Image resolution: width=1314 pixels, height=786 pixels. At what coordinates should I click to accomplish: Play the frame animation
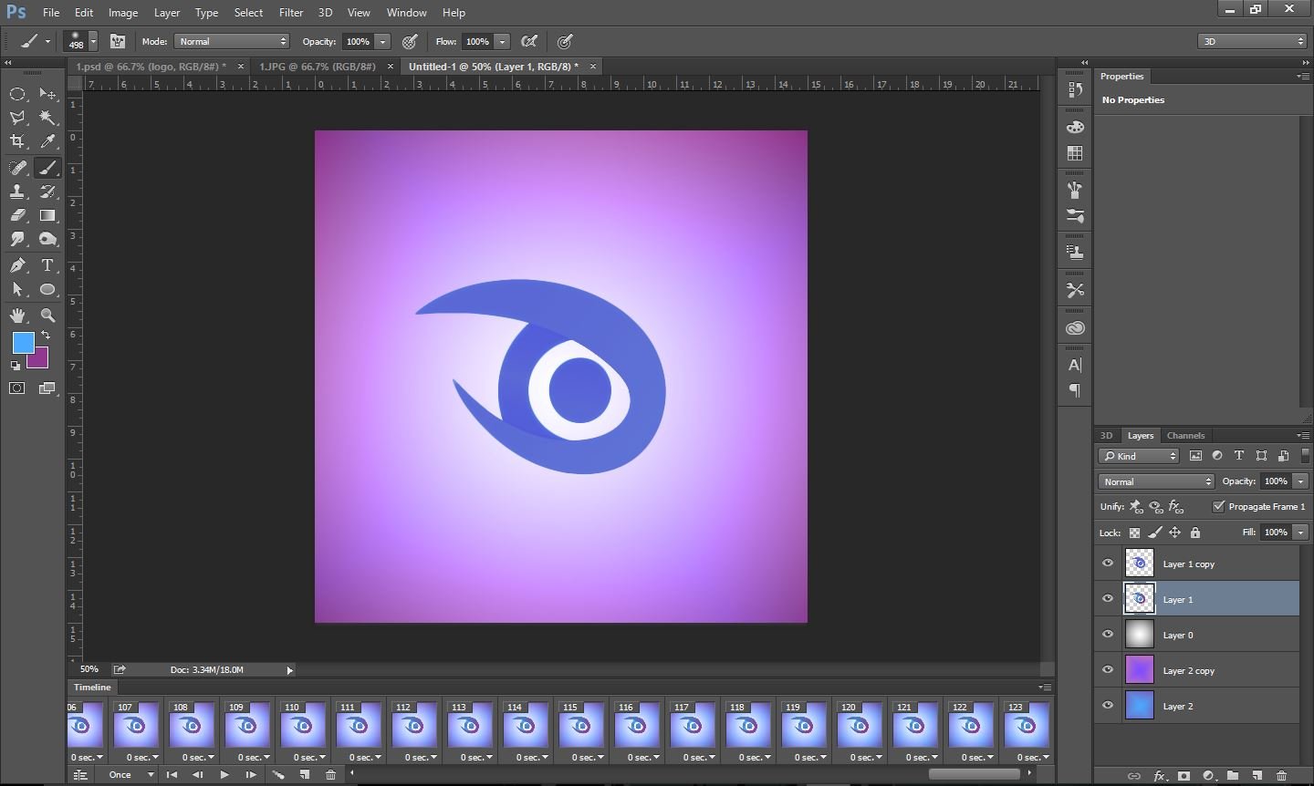coord(224,775)
